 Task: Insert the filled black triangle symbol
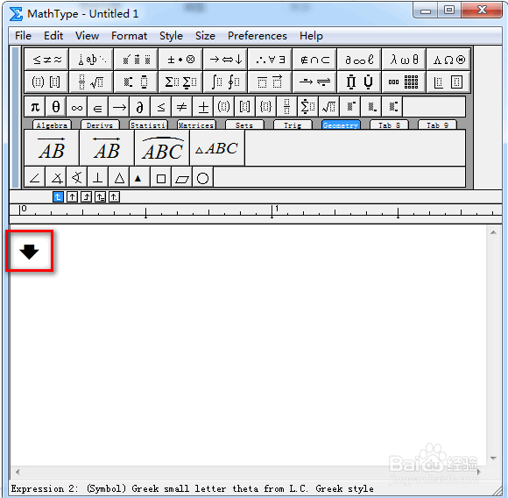pos(139,177)
